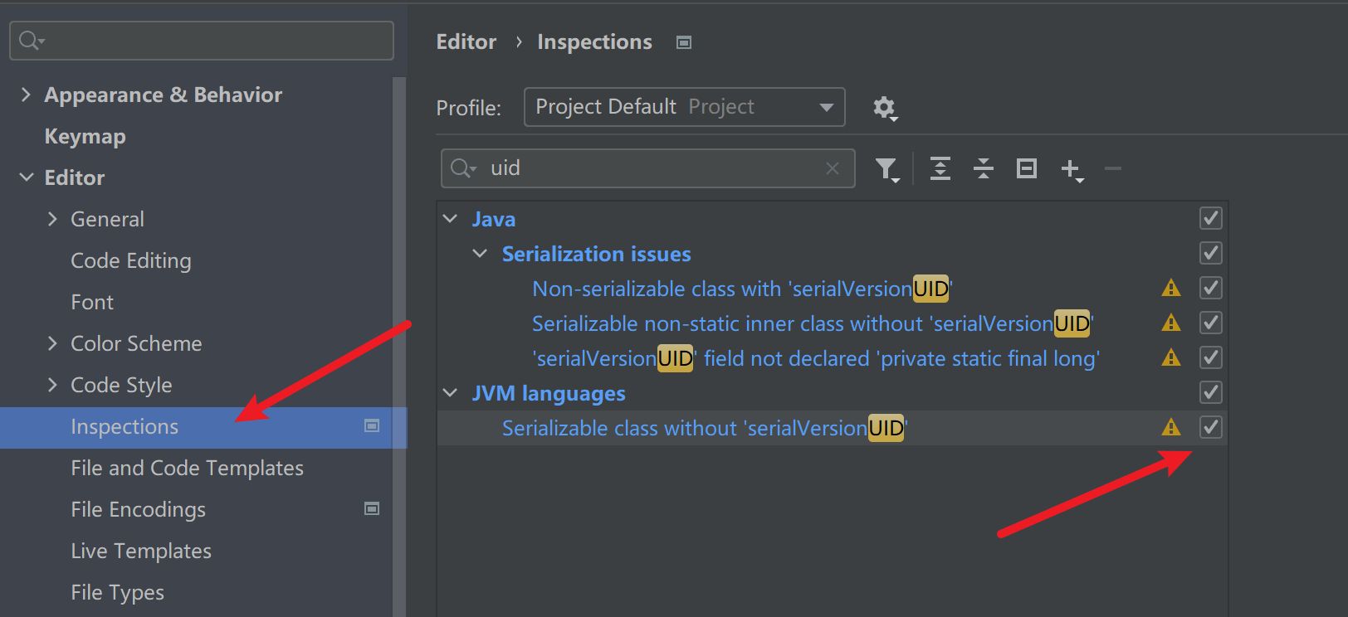Add a new inspection with plus icon

pos(1072,170)
